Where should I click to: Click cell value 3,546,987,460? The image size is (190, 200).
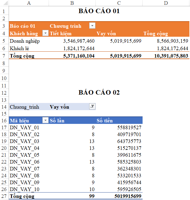79,41
